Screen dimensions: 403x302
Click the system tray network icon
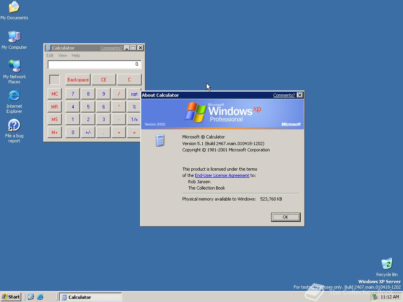coord(375,297)
